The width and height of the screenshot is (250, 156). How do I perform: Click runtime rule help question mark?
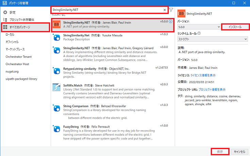199,33
